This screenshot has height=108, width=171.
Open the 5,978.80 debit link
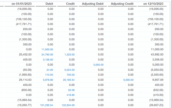pyautogui.click(x=48, y=80)
